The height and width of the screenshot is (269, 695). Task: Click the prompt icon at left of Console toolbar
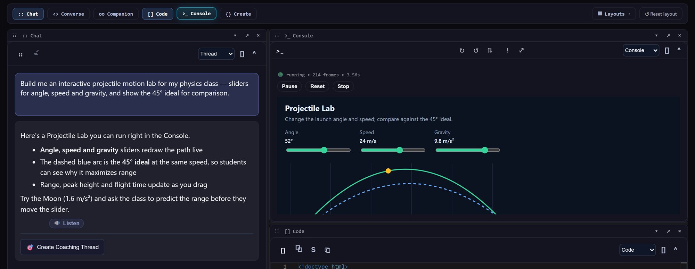(x=280, y=51)
